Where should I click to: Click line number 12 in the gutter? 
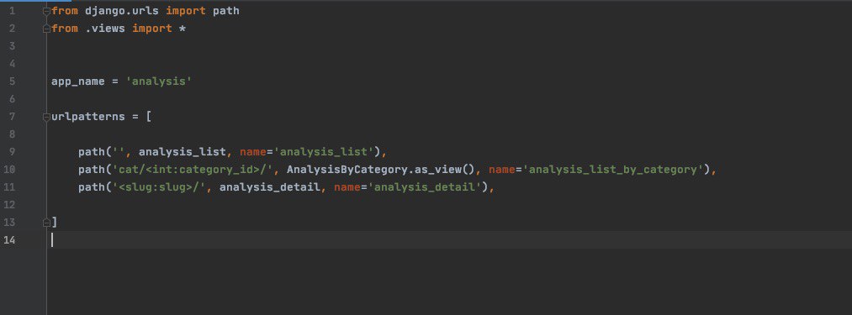click(x=9, y=205)
